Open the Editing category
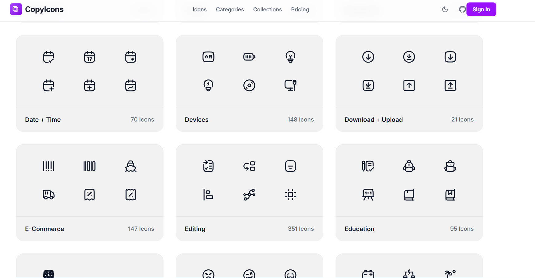535x278 pixels. tap(195, 229)
